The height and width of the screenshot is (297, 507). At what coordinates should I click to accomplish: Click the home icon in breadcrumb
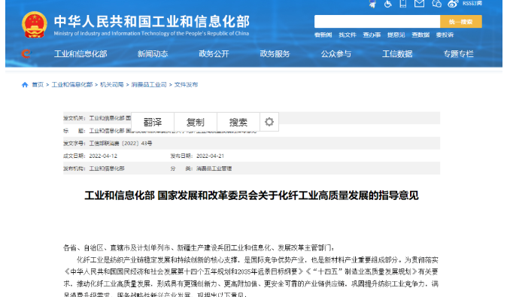point(25,85)
